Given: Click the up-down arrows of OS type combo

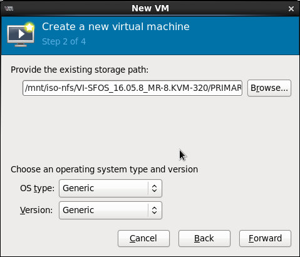Looking at the screenshot, I should 154,188.
